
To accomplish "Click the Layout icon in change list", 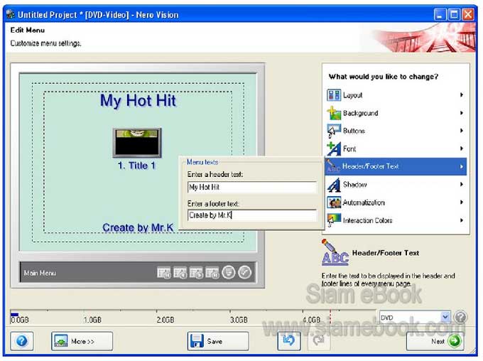I will [x=334, y=95].
